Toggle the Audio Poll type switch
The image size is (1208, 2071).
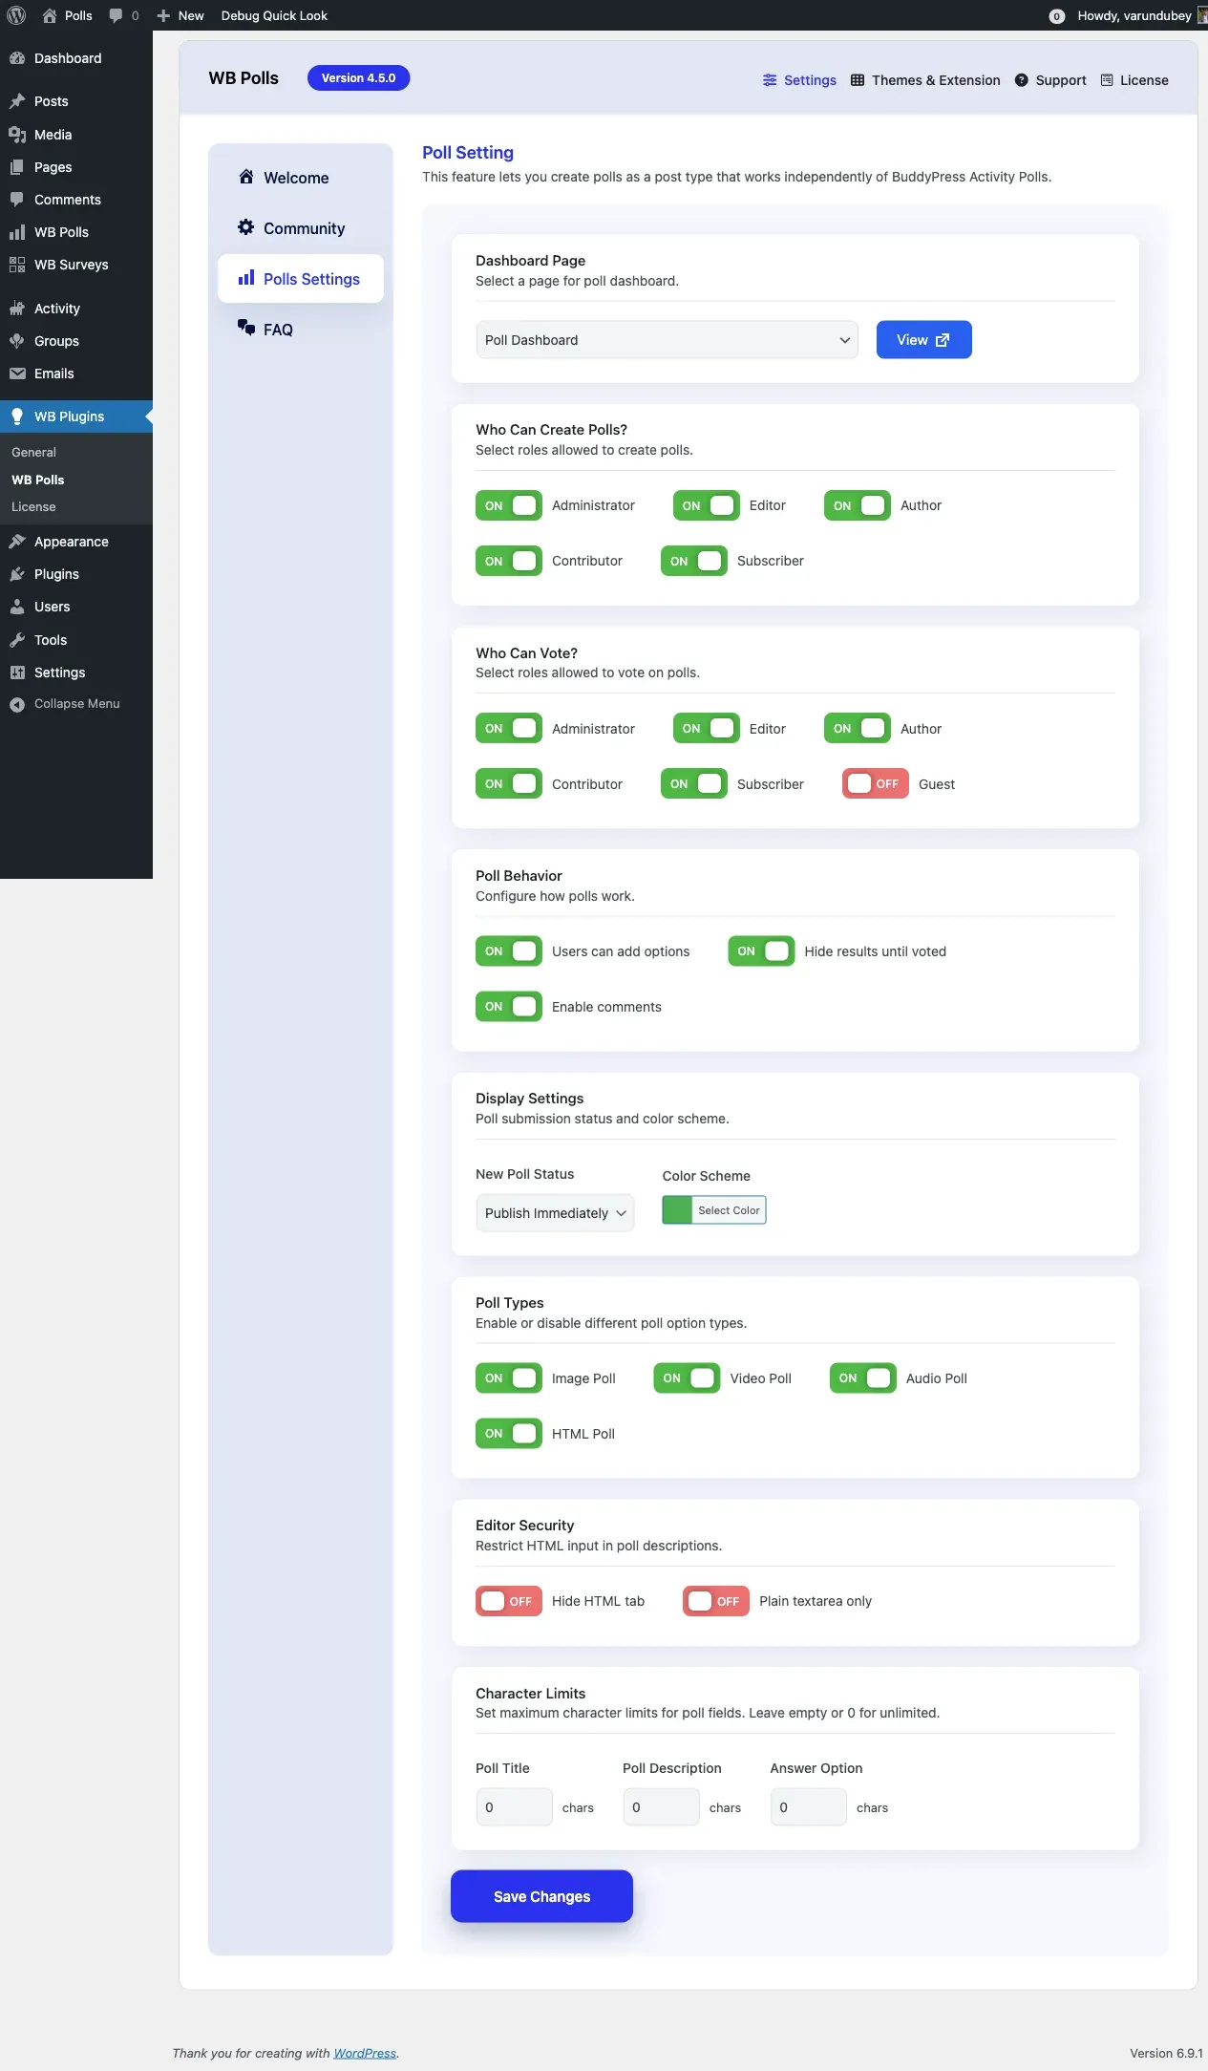[x=863, y=1377]
